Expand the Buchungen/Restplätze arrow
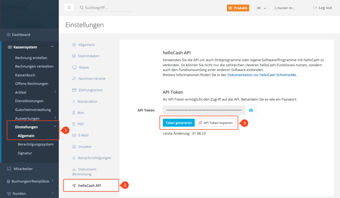 52,181
